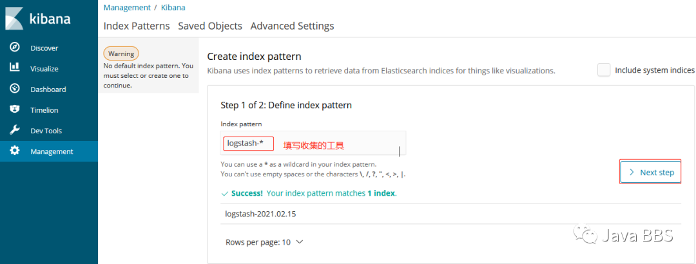Click the Next step button
This screenshot has width=696, height=264.
click(x=650, y=172)
